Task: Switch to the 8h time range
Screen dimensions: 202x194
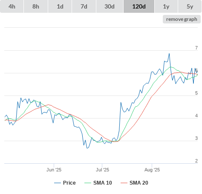Action: [x=36, y=6]
